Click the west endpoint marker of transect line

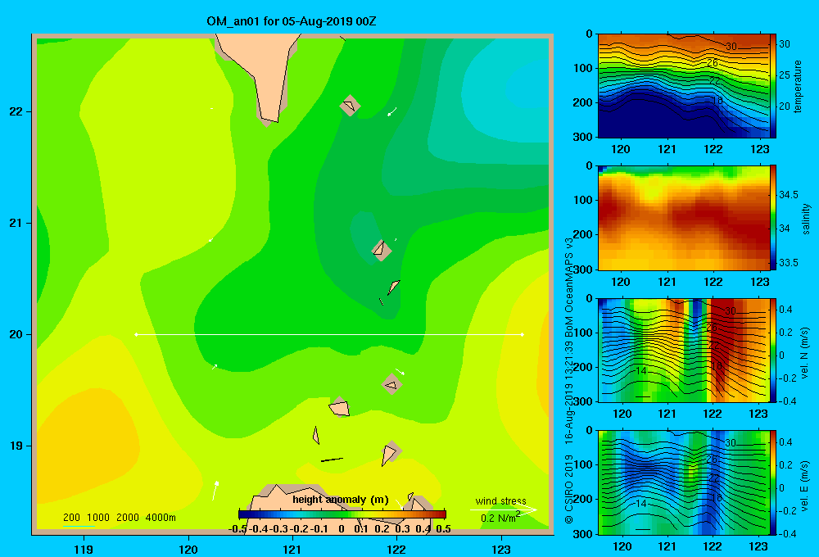136,334
